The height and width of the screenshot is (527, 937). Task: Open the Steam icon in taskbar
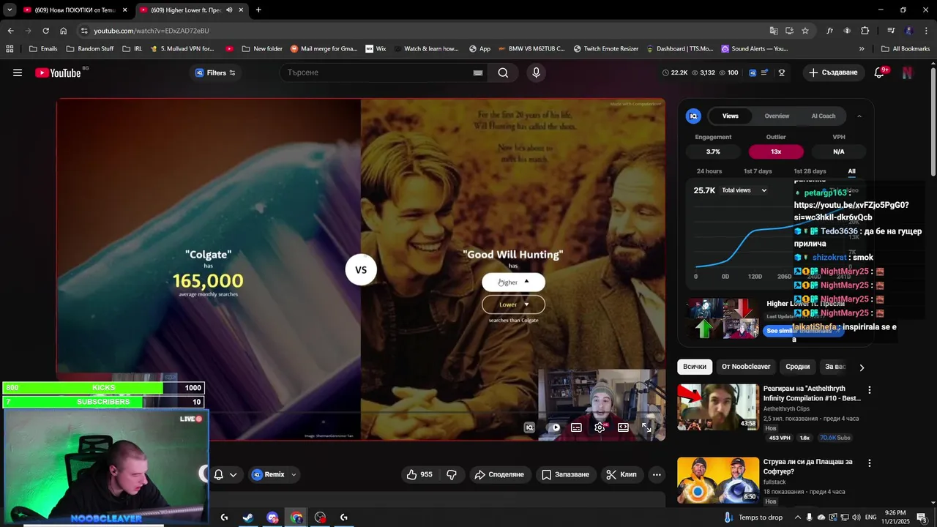[x=248, y=517]
